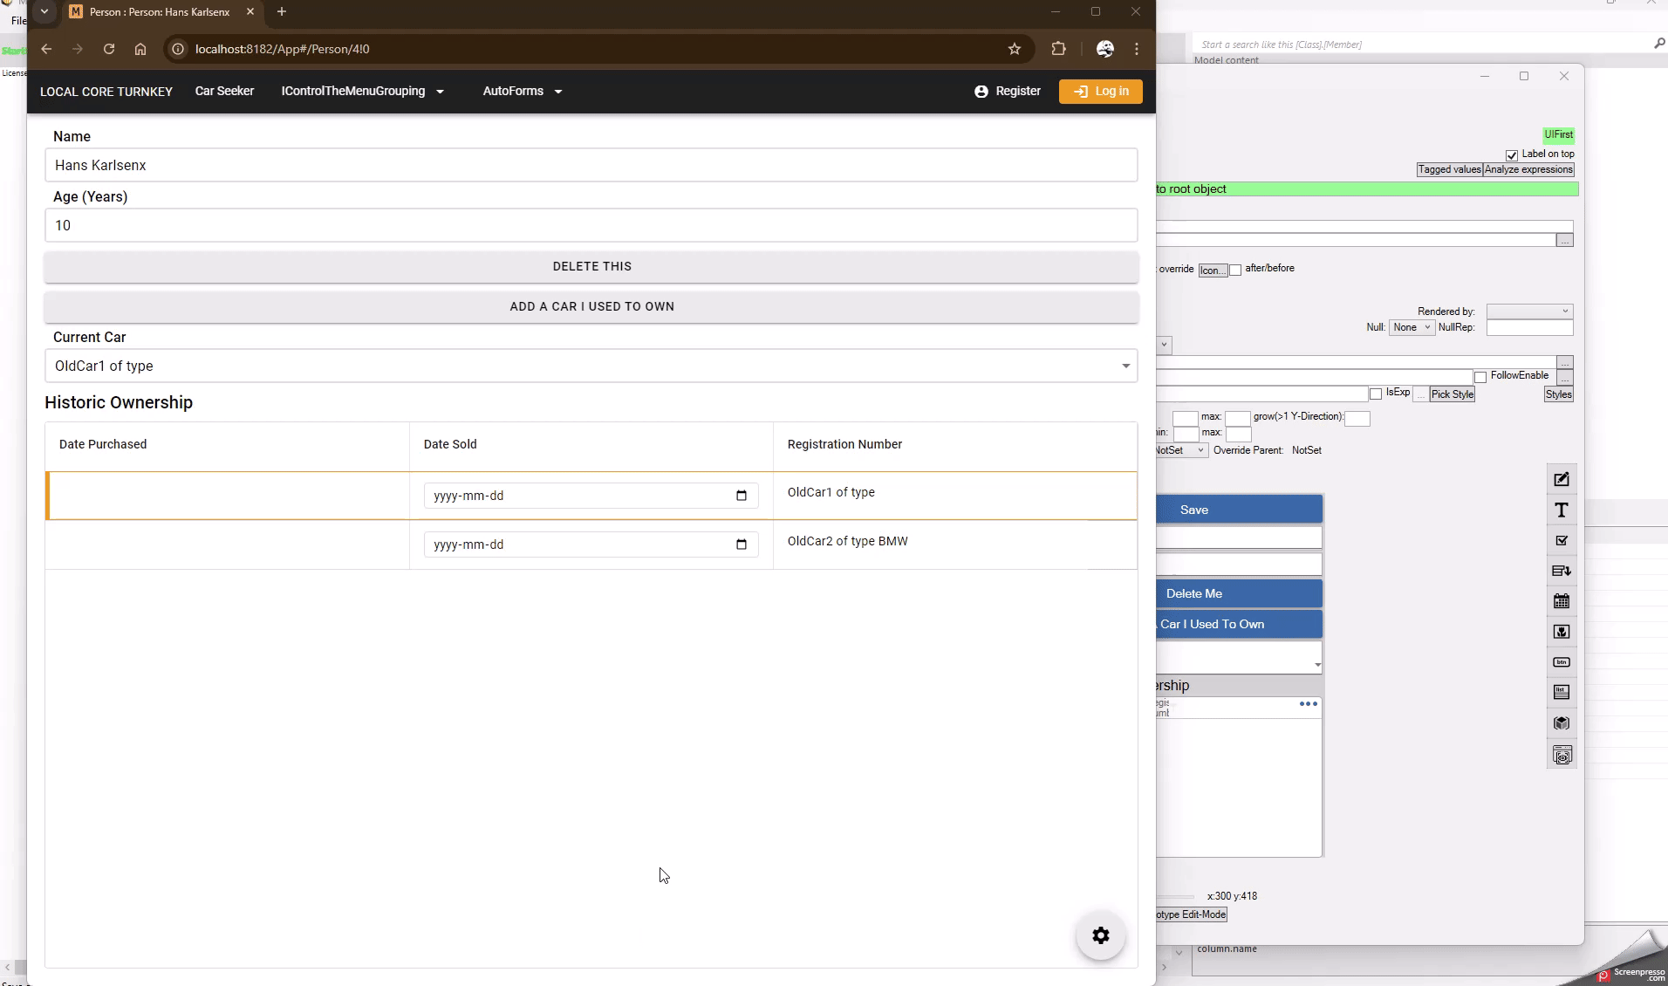Select the calendar date-picker tool icon
This screenshot has height=986, width=1668.
pyautogui.click(x=1562, y=601)
